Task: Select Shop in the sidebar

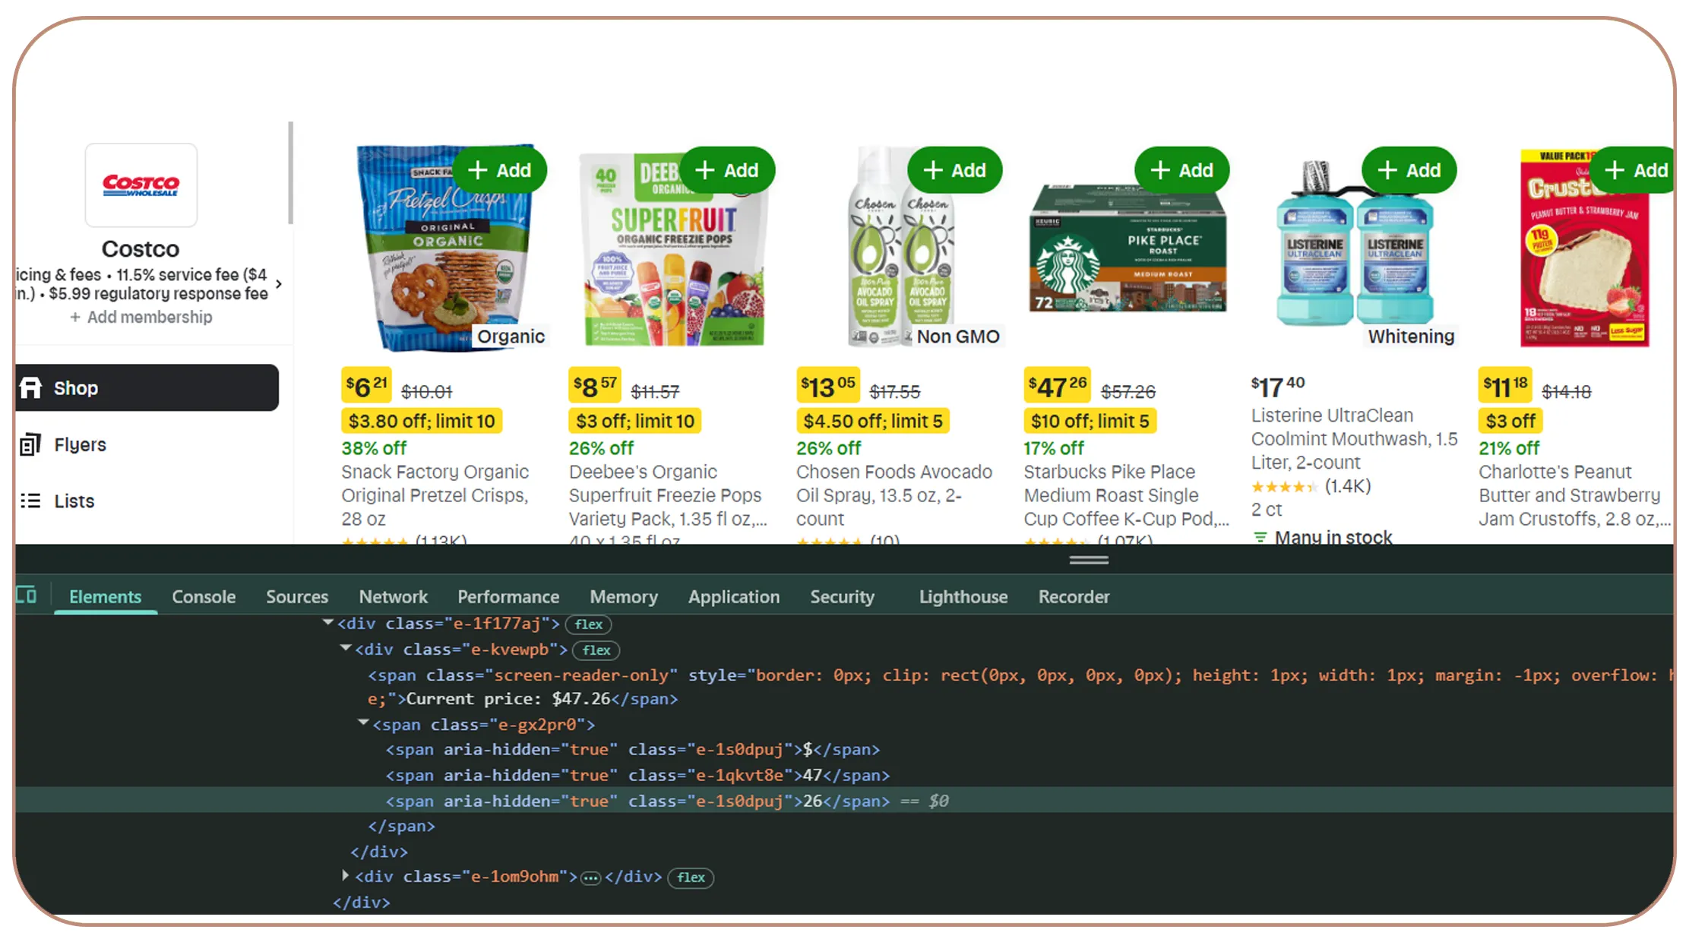Action: pos(147,387)
